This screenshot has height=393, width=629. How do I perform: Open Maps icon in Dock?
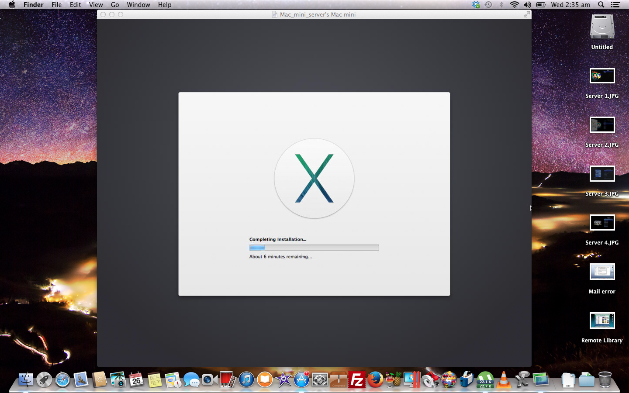coord(173,379)
